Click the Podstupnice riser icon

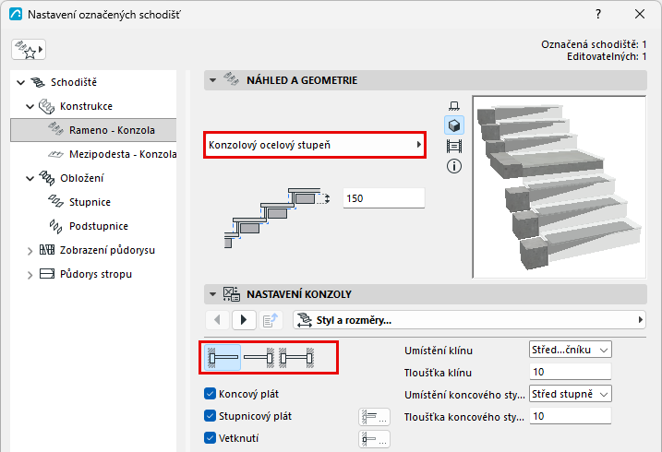pos(55,226)
